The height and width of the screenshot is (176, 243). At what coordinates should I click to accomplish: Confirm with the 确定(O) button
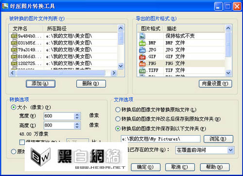click(x=146, y=167)
